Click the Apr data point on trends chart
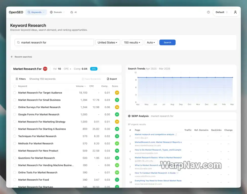This screenshot has height=194, width=247. [138, 77]
